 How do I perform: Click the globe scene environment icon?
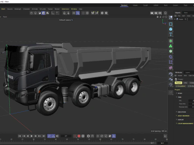(x=171, y=75)
